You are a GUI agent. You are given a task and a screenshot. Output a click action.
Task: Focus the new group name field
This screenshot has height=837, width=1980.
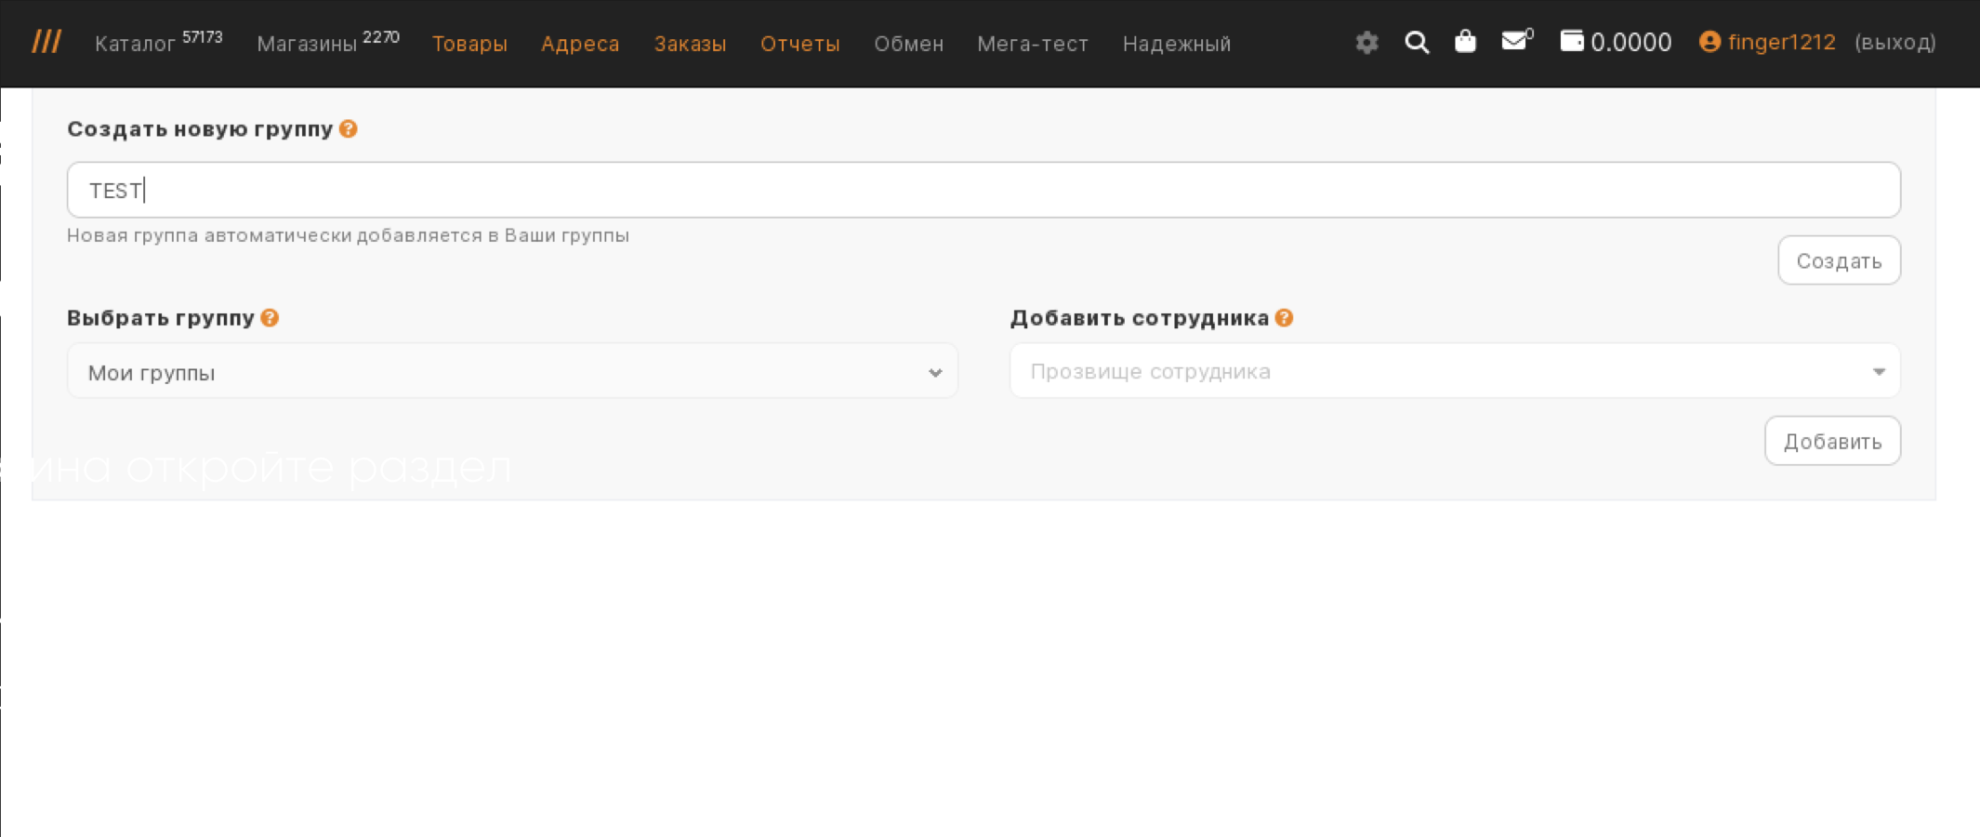(983, 191)
